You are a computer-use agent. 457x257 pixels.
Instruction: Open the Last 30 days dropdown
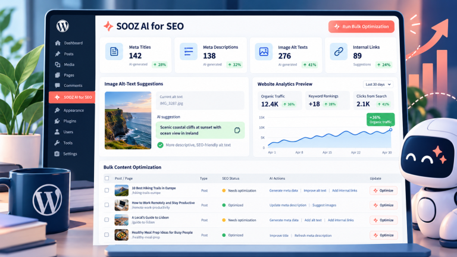coord(378,84)
